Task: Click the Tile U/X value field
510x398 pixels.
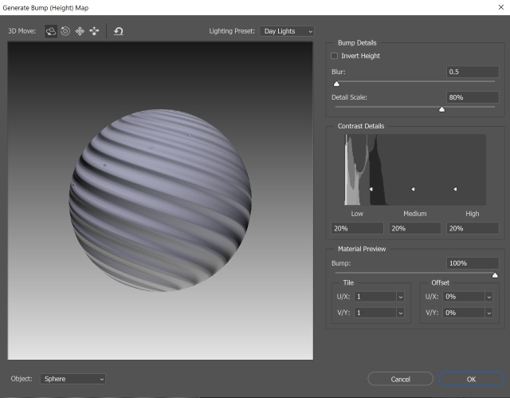Action: tap(375, 297)
